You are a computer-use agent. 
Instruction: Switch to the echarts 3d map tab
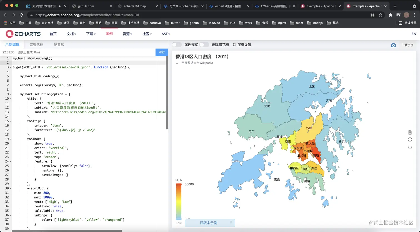coord(137,6)
